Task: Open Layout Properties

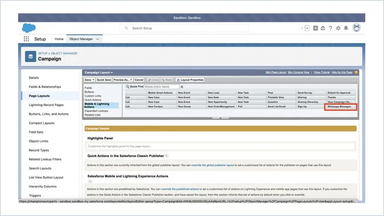Action: (x=190, y=80)
